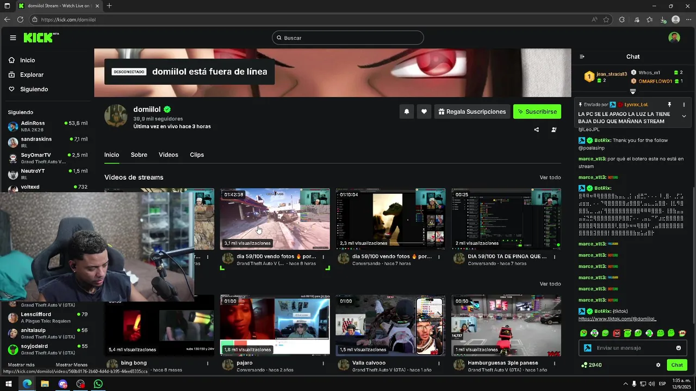The height and width of the screenshot is (391, 696).
Task: Click the heart follow icon button
Action: [x=424, y=111]
